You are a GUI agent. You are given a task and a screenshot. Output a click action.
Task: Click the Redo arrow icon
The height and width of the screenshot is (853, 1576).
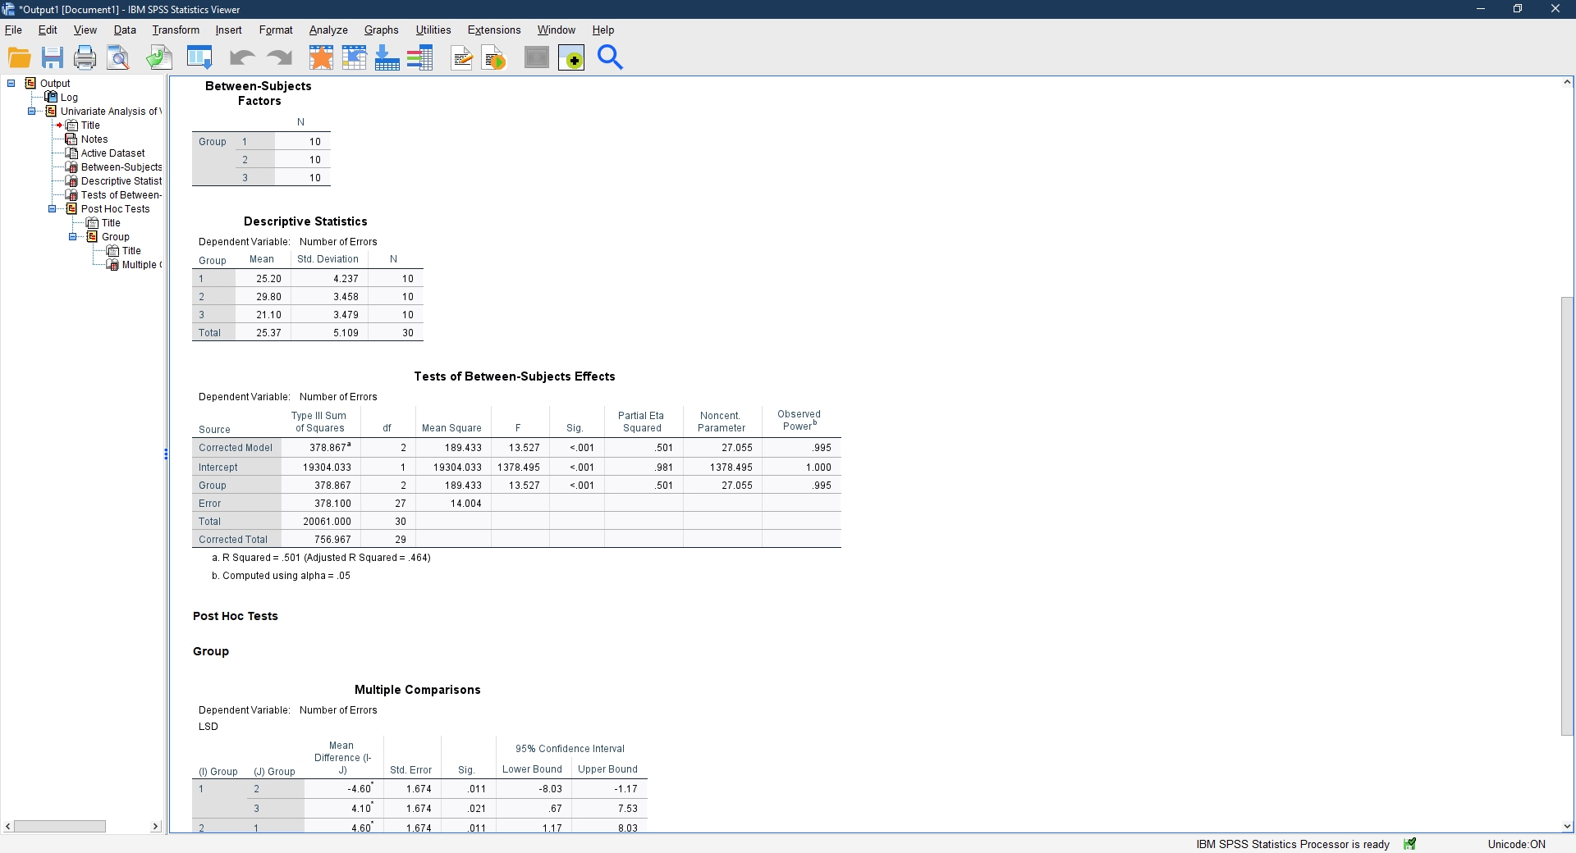280,57
